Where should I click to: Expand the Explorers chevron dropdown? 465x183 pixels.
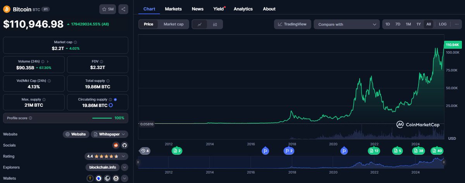124,167
